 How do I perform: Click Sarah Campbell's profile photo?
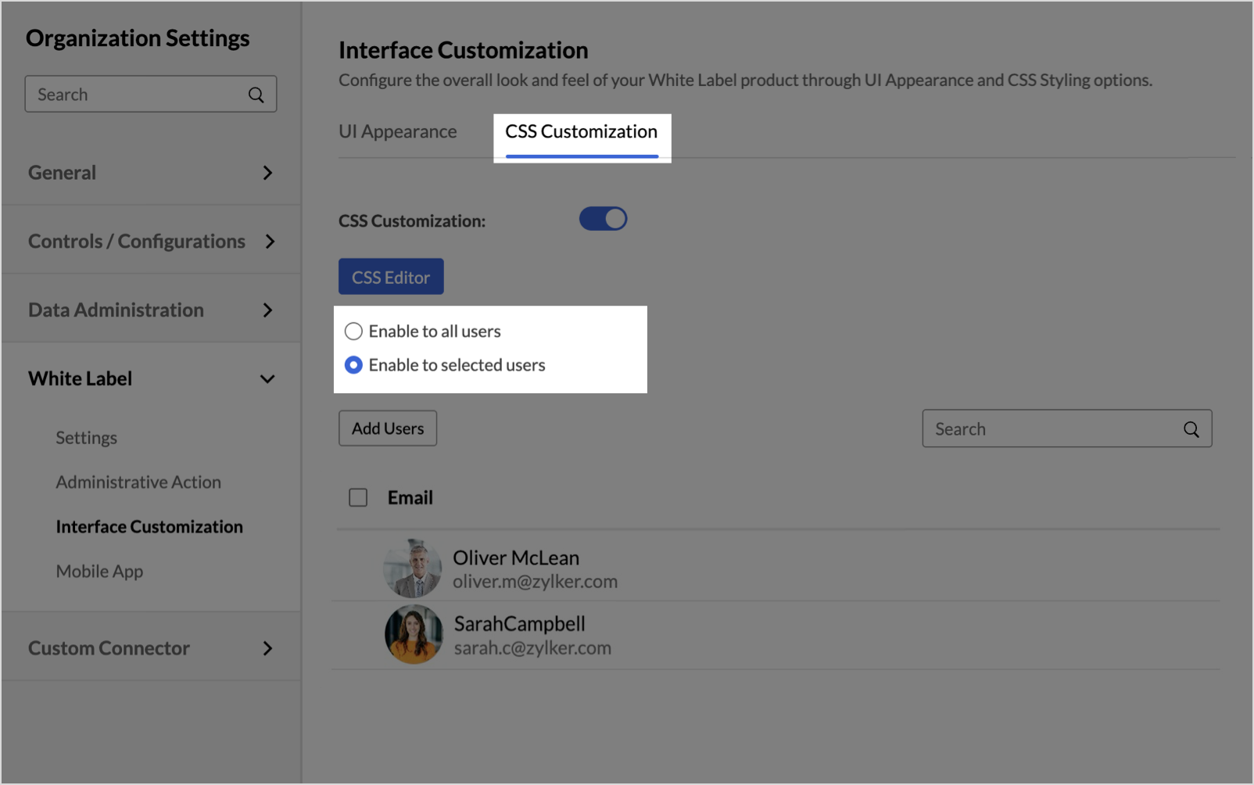coord(414,634)
